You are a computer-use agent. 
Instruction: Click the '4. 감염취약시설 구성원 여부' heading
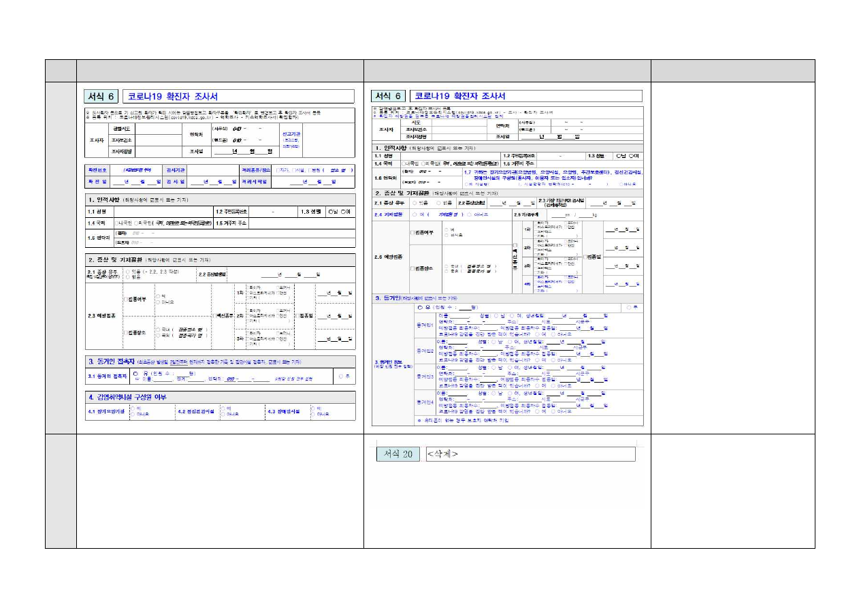coord(127,396)
